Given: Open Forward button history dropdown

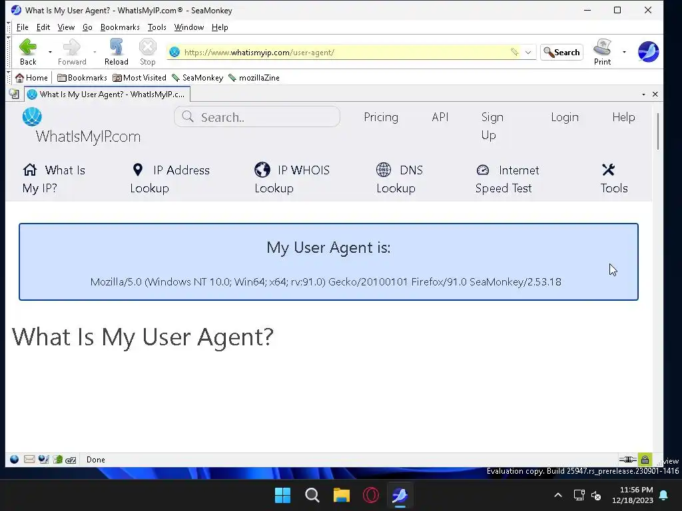Looking at the screenshot, I should pos(95,52).
